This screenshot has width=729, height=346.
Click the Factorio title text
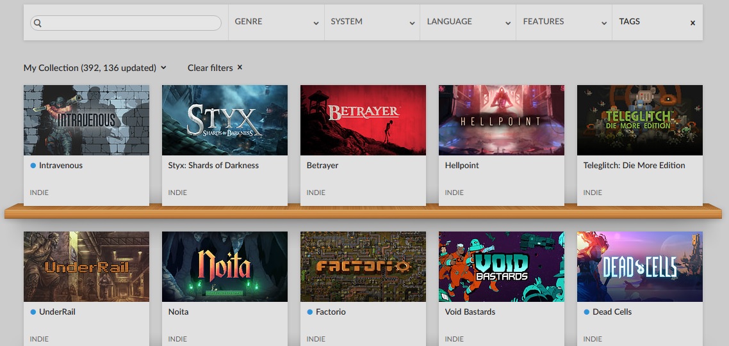click(x=331, y=312)
